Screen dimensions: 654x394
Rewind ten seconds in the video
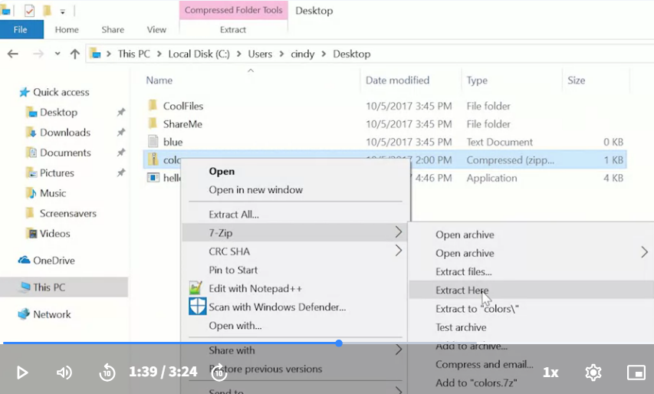tap(107, 373)
